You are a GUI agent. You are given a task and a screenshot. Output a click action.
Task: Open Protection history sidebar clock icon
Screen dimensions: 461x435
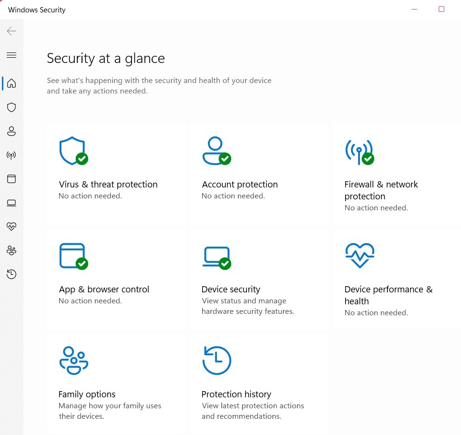[11, 274]
